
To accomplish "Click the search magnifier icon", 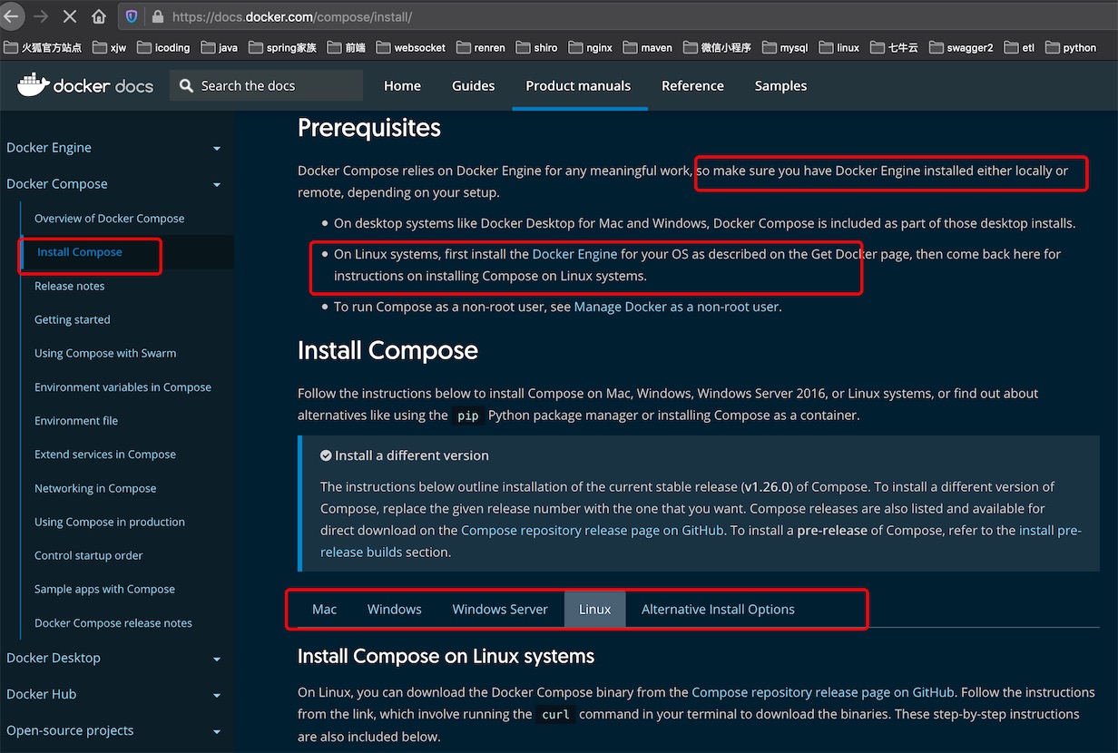I will point(187,85).
